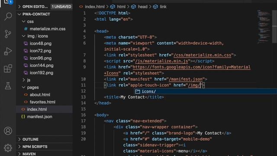Open the Manage gear settings icon
277x156 pixels.
point(8,148)
